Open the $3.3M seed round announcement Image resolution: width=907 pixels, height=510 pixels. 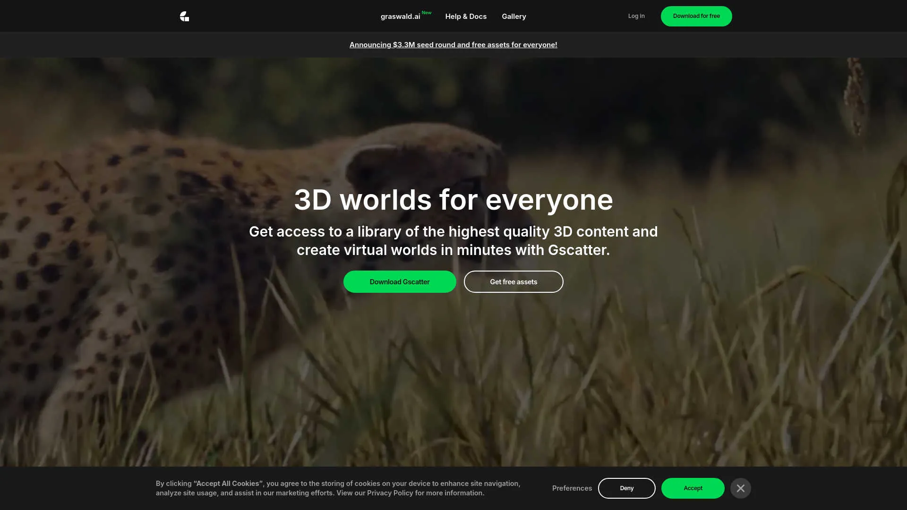[x=453, y=45]
